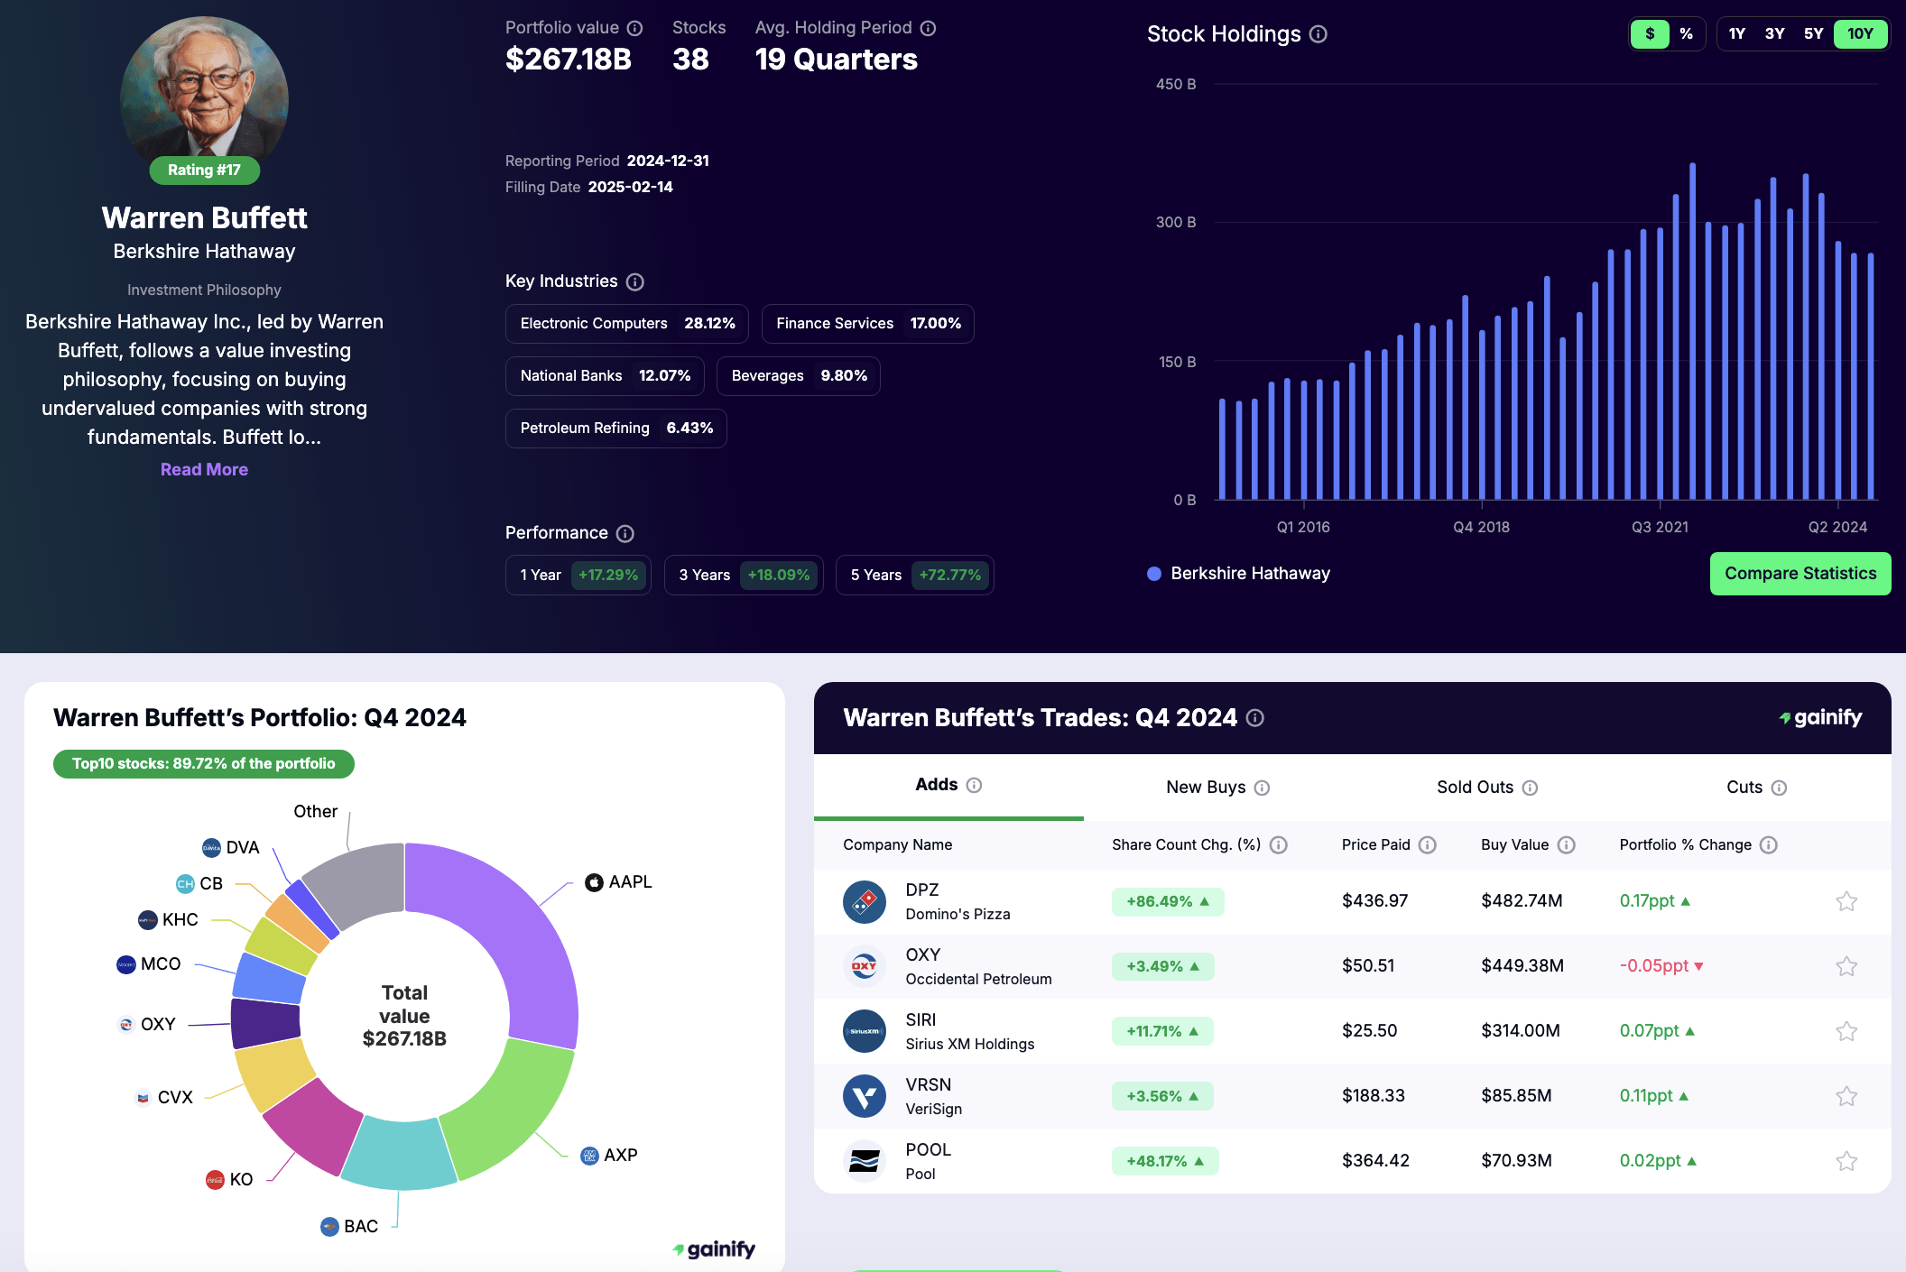Toggle Berkshire Hathaway chart legend
Viewport: 1906px width, 1272px height.
pyautogui.click(x=1239, y=574)
